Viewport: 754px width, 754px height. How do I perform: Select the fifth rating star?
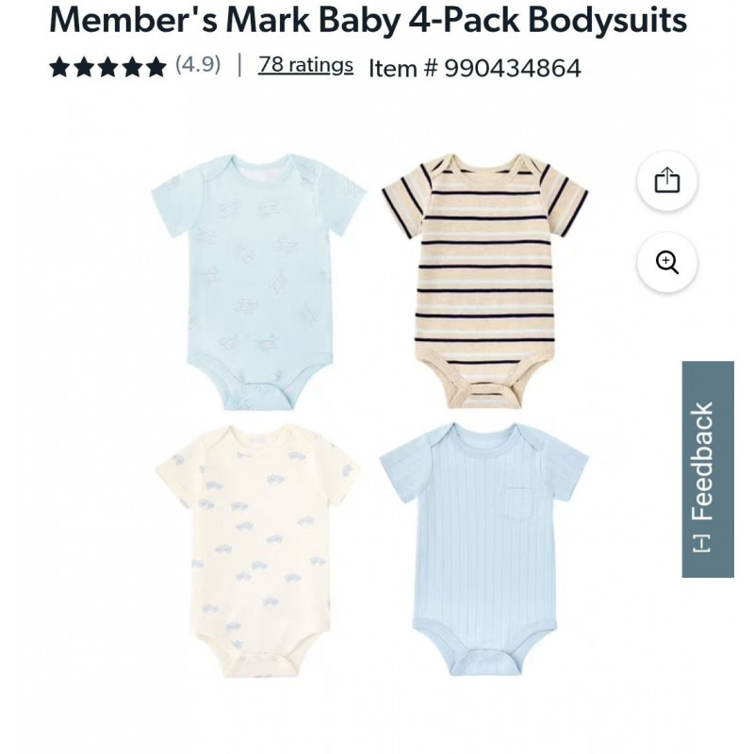[156, 67]
